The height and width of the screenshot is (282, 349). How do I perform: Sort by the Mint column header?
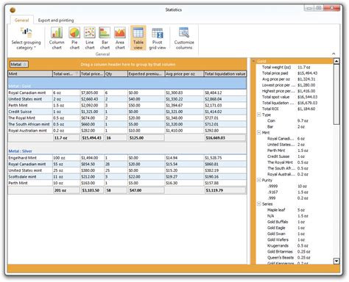click(x=30, y=73)
